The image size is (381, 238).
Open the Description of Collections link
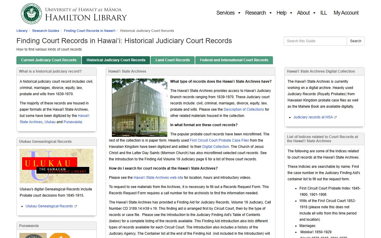pyautogui.click(x=244, y=109)
